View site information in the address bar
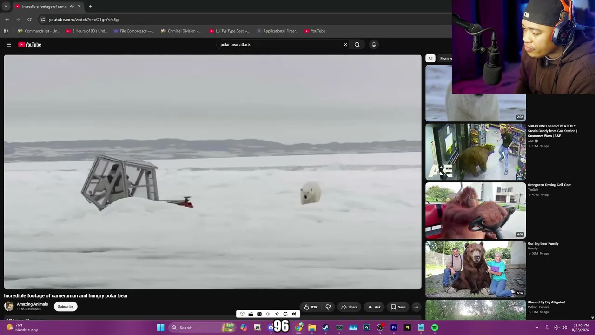The height and width of the screenshot is (335, 595). pyautogui.click(x=43, y=20)
